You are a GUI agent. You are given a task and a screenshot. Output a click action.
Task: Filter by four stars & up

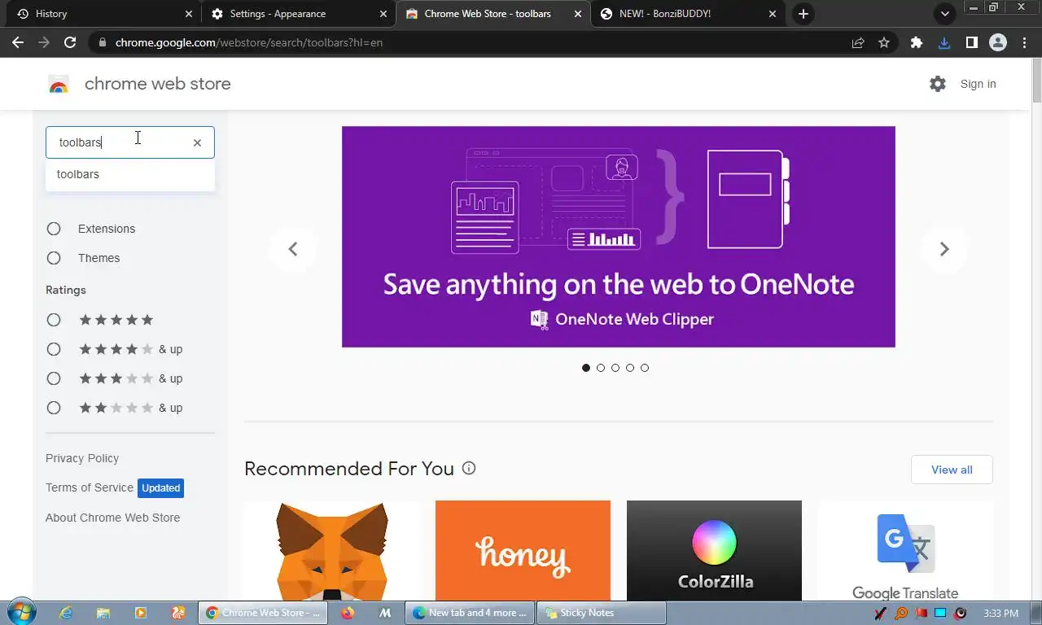pos(54,349)
